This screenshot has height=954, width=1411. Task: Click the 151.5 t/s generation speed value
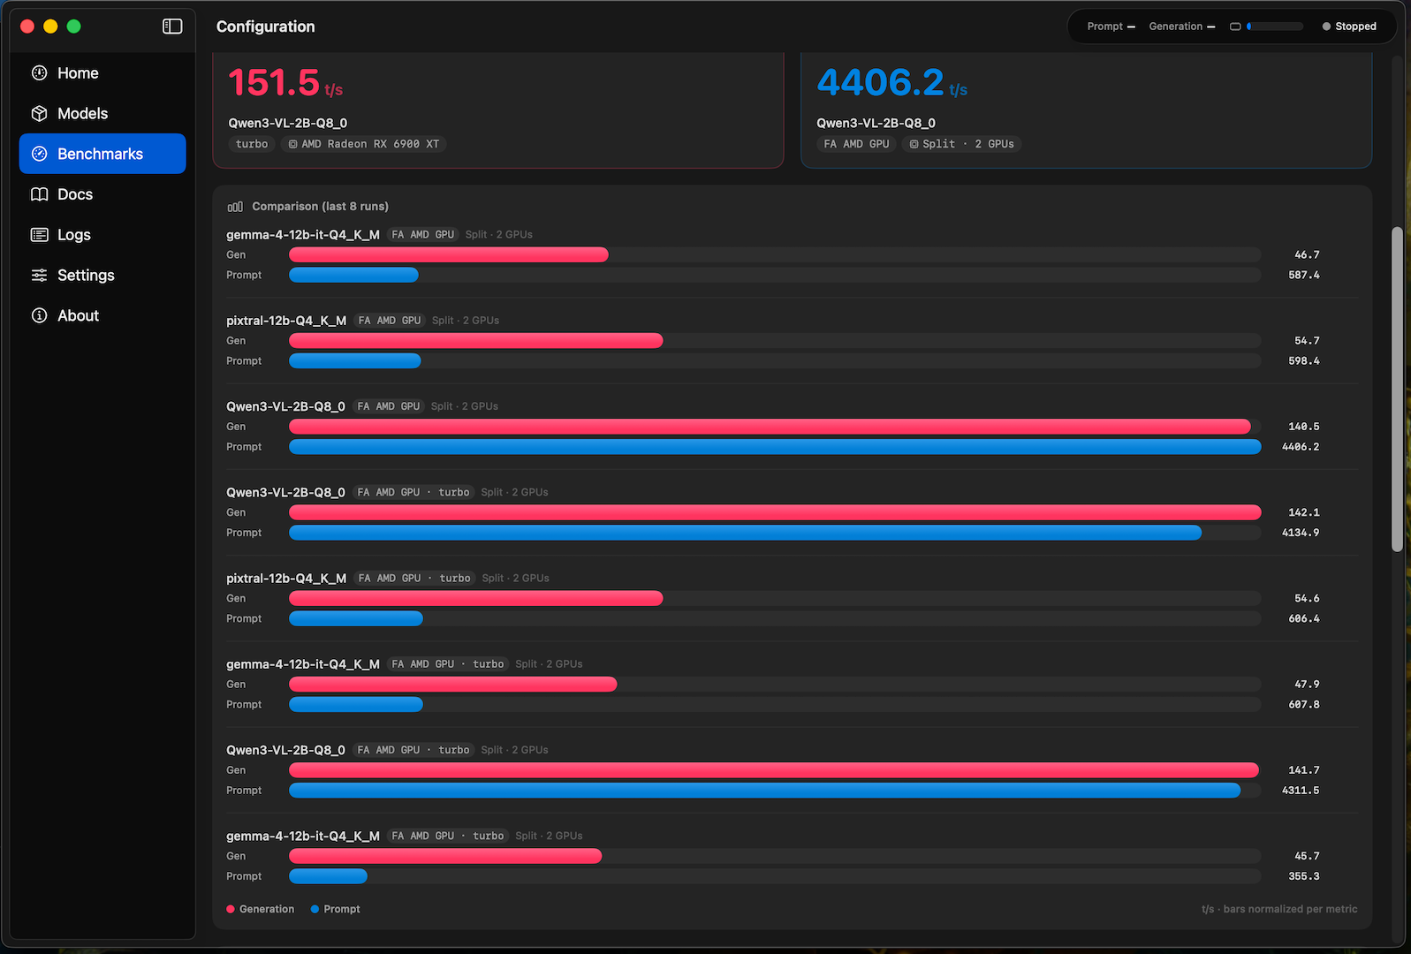coord(285,83)
